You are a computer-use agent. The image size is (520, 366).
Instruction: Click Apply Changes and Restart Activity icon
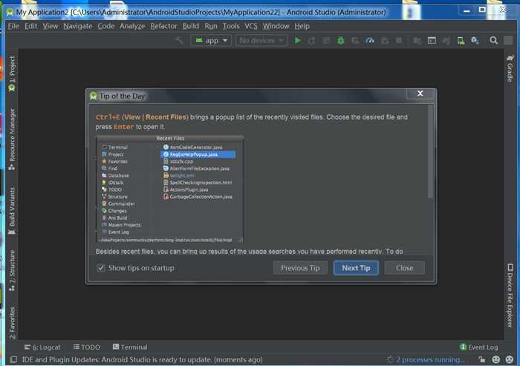point(312,41)
